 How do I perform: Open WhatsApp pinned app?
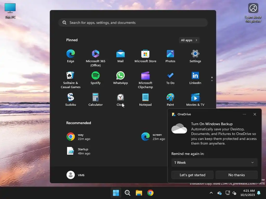pyautogui.click(x=121, y=78)
